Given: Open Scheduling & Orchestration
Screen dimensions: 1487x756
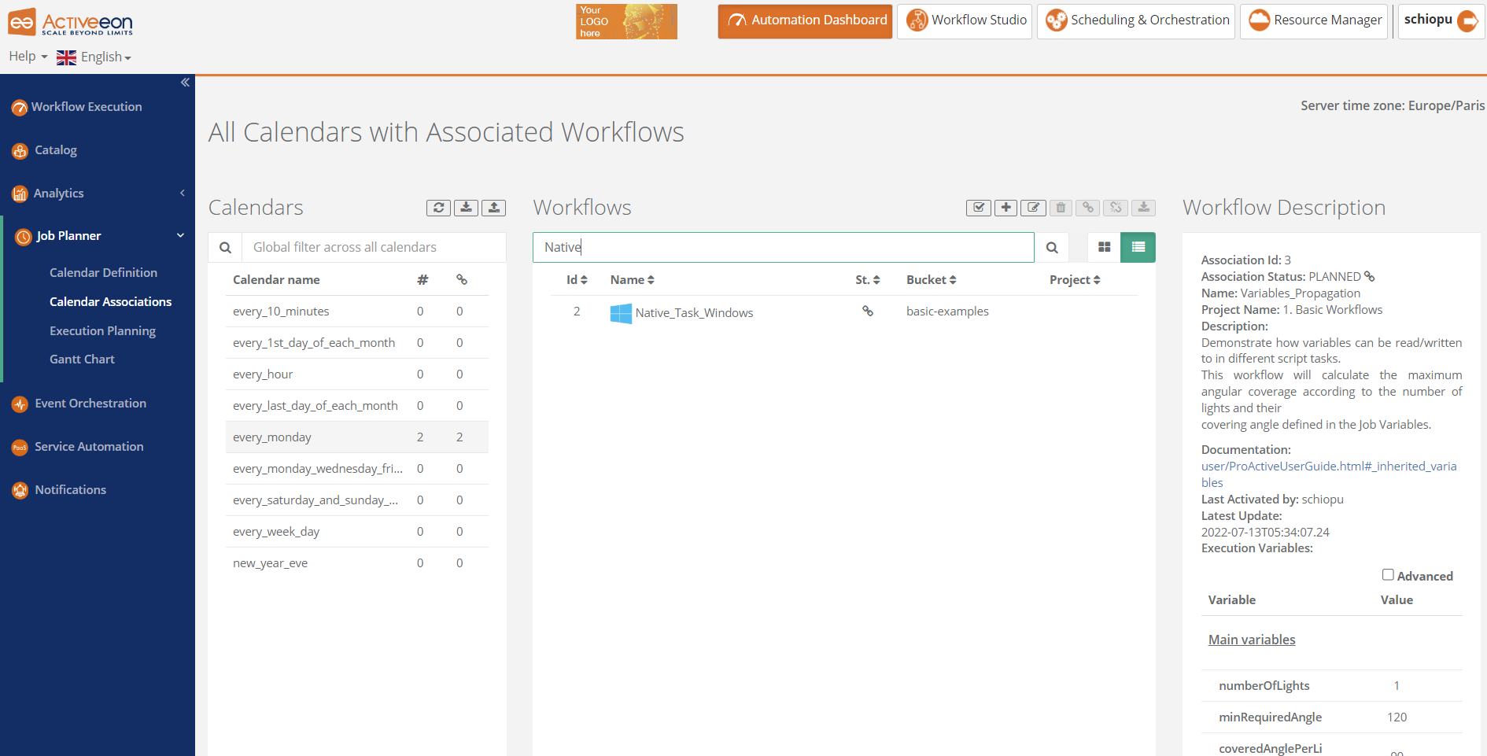Looking at the screenshot, I should coord(1136,21).
